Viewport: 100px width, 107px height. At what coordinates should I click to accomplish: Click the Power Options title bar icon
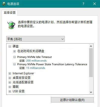(4, 4)
